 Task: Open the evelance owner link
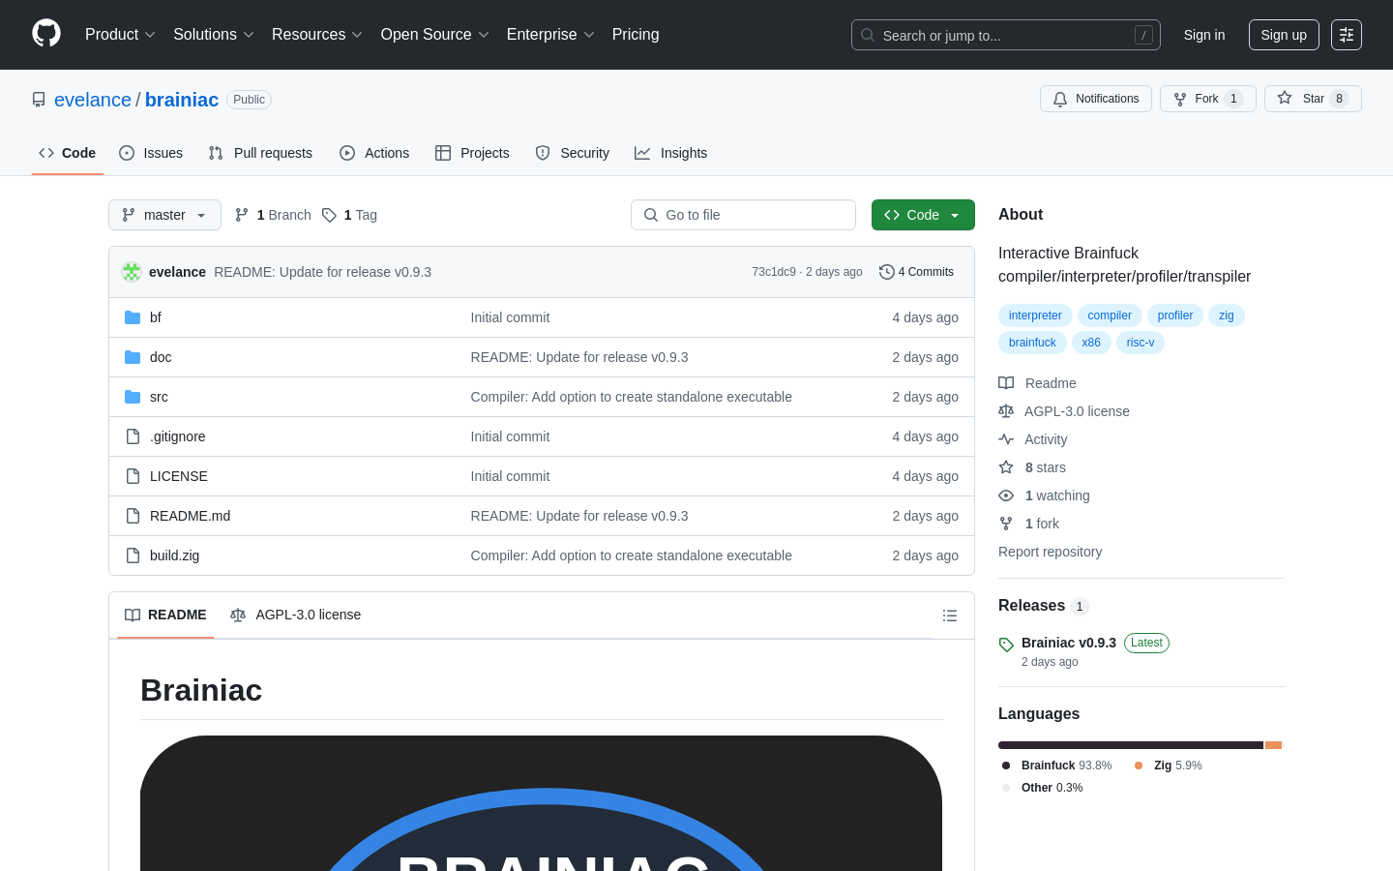pos(93,100)
